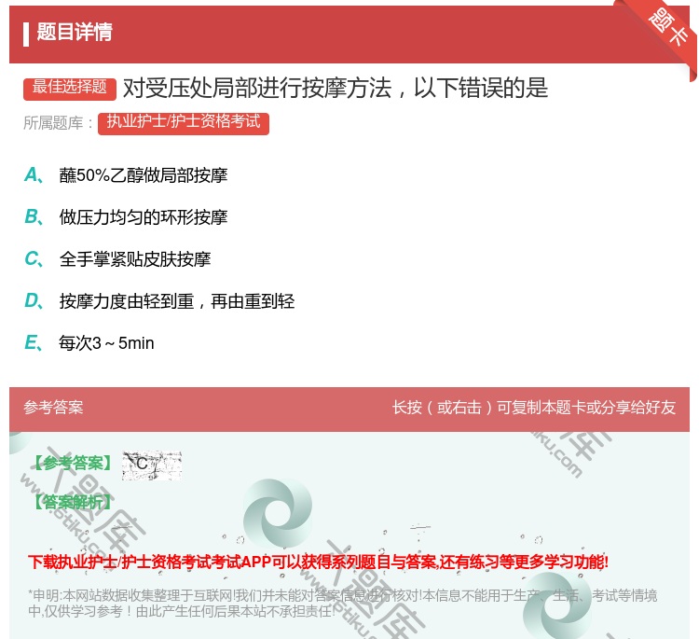Select option C 全手掌紧贴皮肤按摩
This screenshot has width=699, height=639.
tap(117, 258)
